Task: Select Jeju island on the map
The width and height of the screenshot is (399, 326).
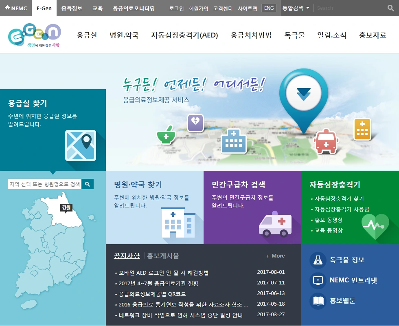Action: (x=29, y=304)
